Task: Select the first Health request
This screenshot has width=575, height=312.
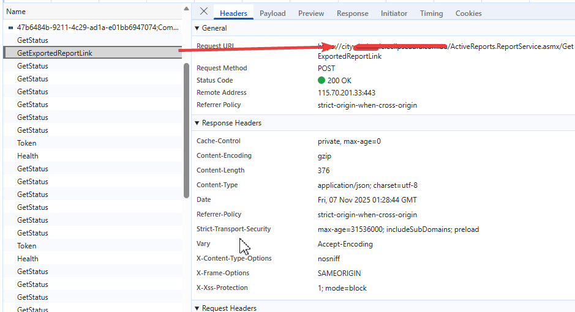Action: point(28,156)
